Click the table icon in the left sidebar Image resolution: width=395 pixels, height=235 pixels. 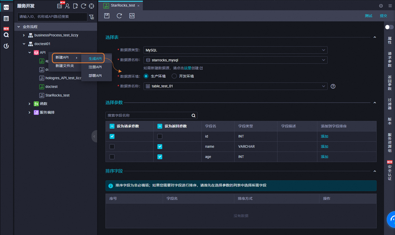[x=6, y=18]
